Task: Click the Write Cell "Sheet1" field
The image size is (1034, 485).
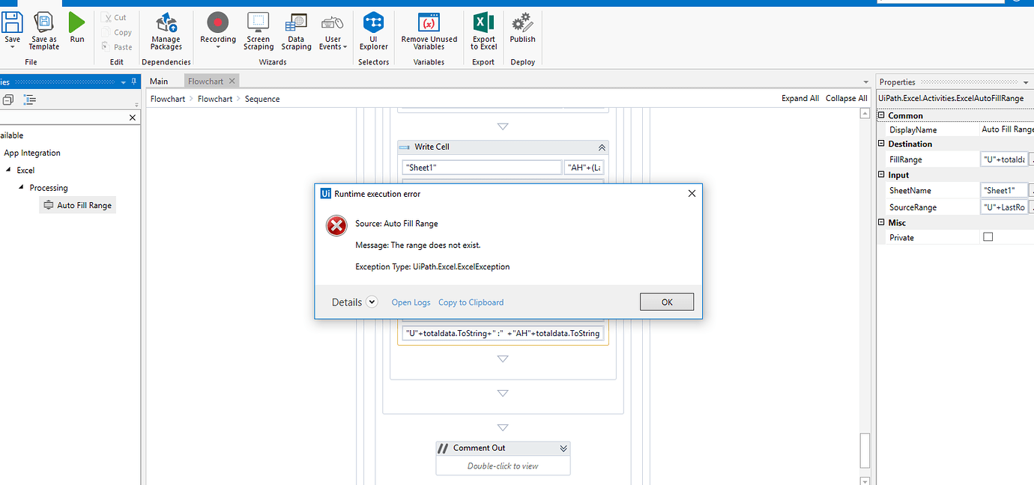Action: (482, 168)
